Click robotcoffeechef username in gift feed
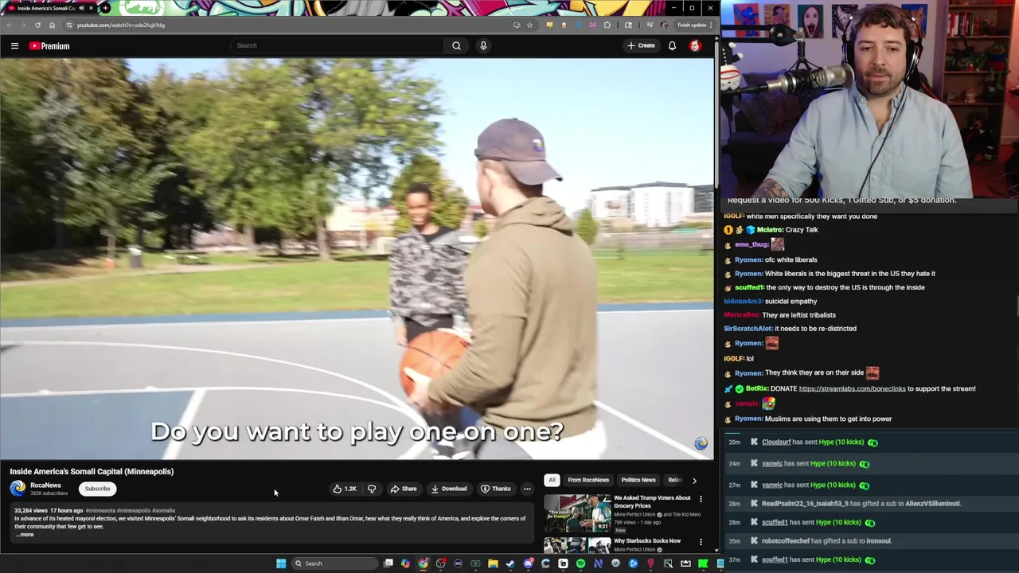 (785, 541)
